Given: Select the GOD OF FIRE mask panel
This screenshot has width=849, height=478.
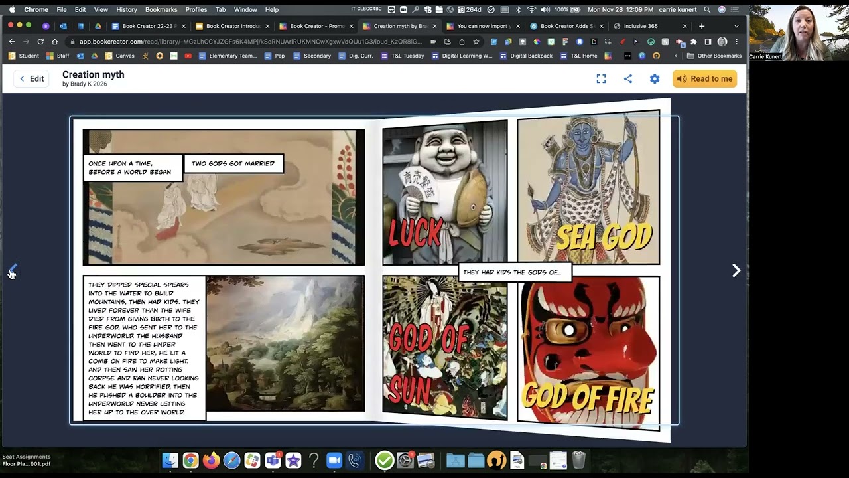Looking at the screenshot, I should [x=588, y=353].
